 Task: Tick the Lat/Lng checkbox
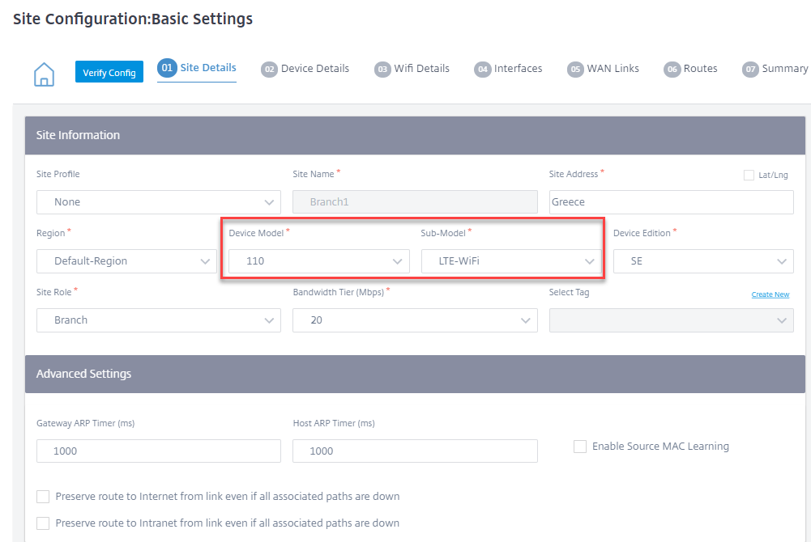749,175
